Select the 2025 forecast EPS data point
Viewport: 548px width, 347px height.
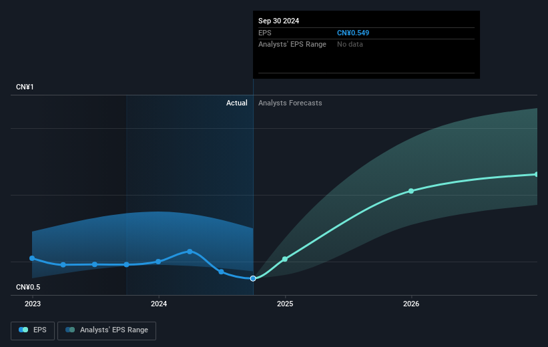pyautogui.click(x=285, y=259)
